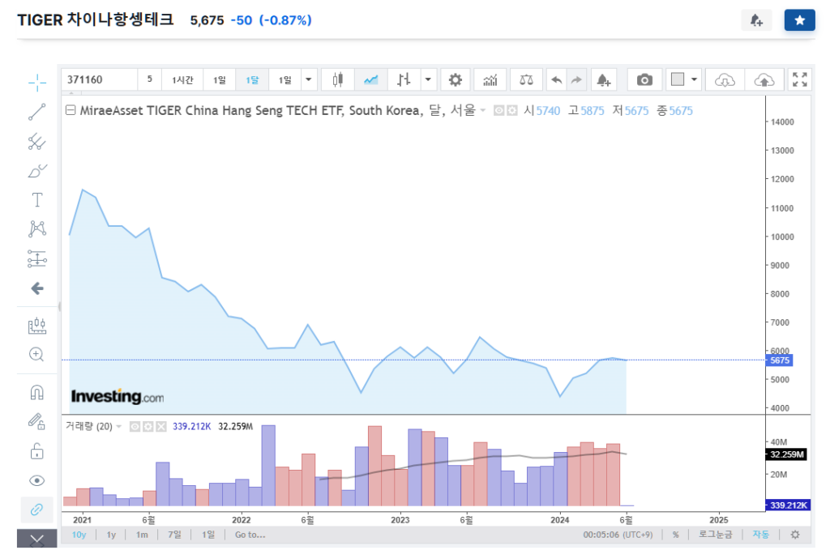The image size is (830, 550).
Task: Toggle 로그눈금 log scale
Action: (715, 535)
